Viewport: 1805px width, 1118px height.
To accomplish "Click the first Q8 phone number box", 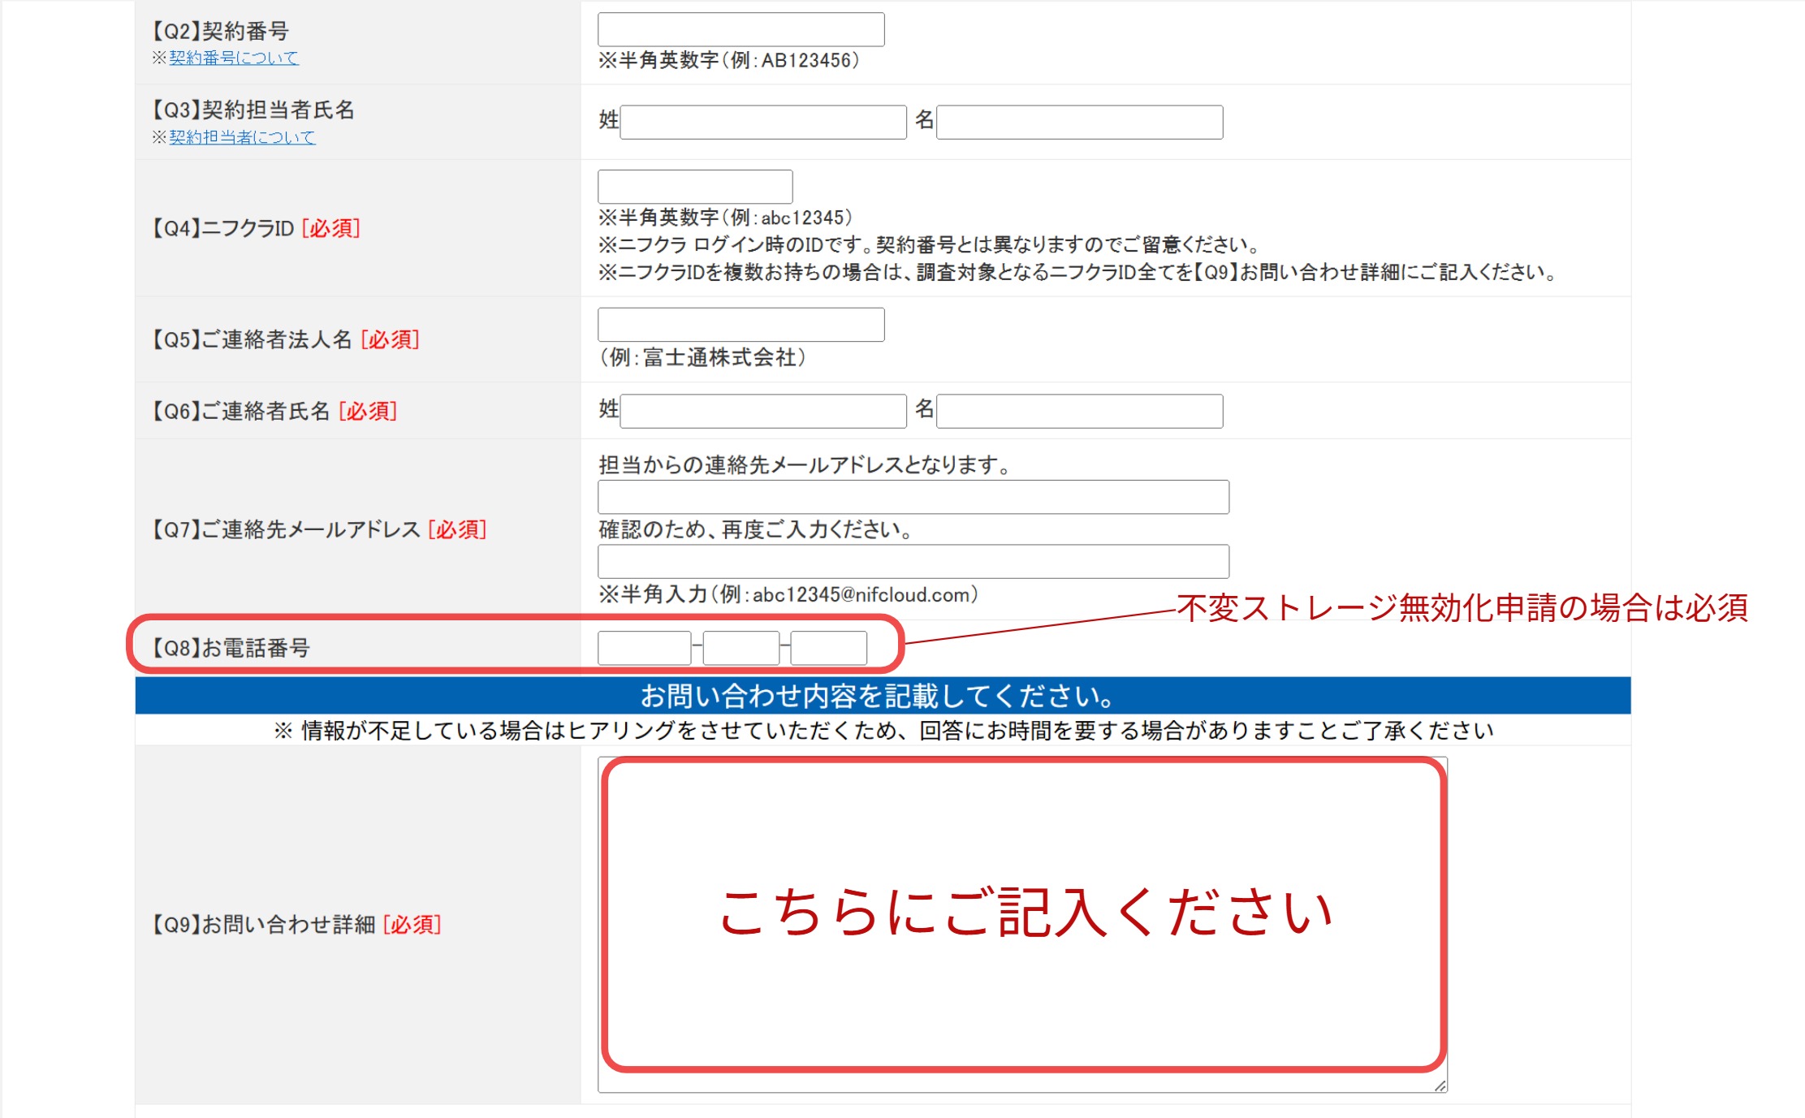I will 644,649.
